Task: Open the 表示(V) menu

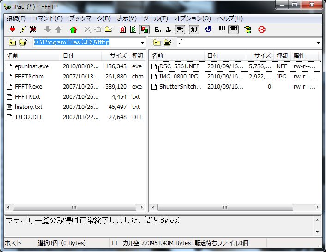Action: 127,18
